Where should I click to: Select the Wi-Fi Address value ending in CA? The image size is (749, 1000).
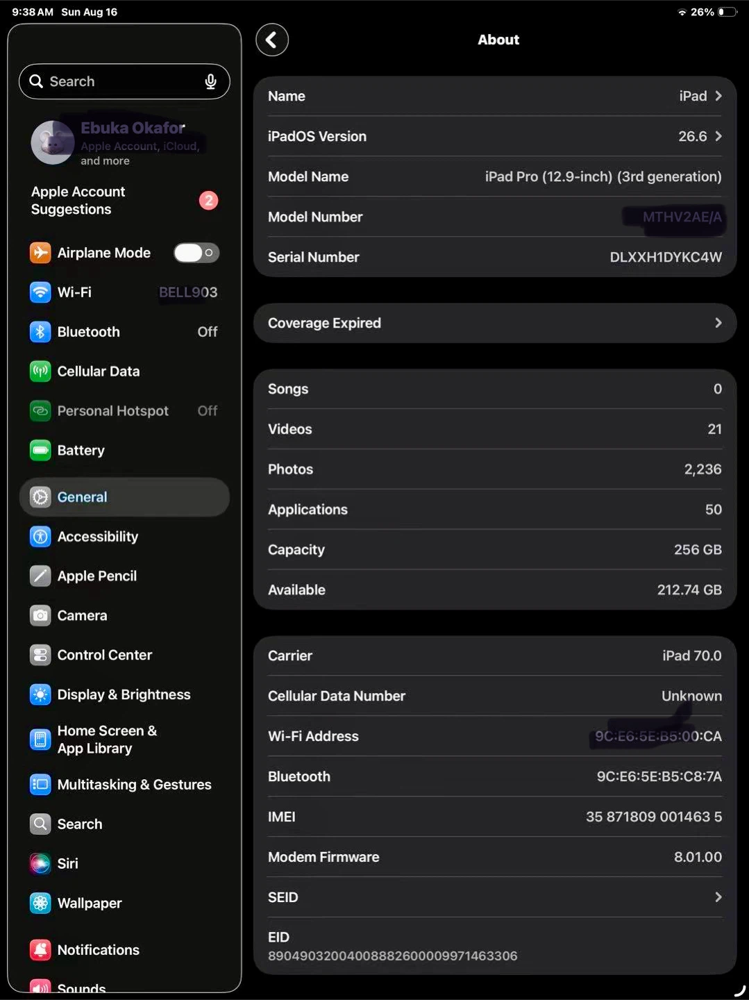[x=658, y=736]
